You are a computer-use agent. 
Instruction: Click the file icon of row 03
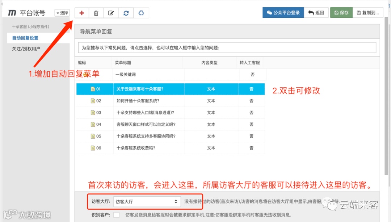coord(93,113)
